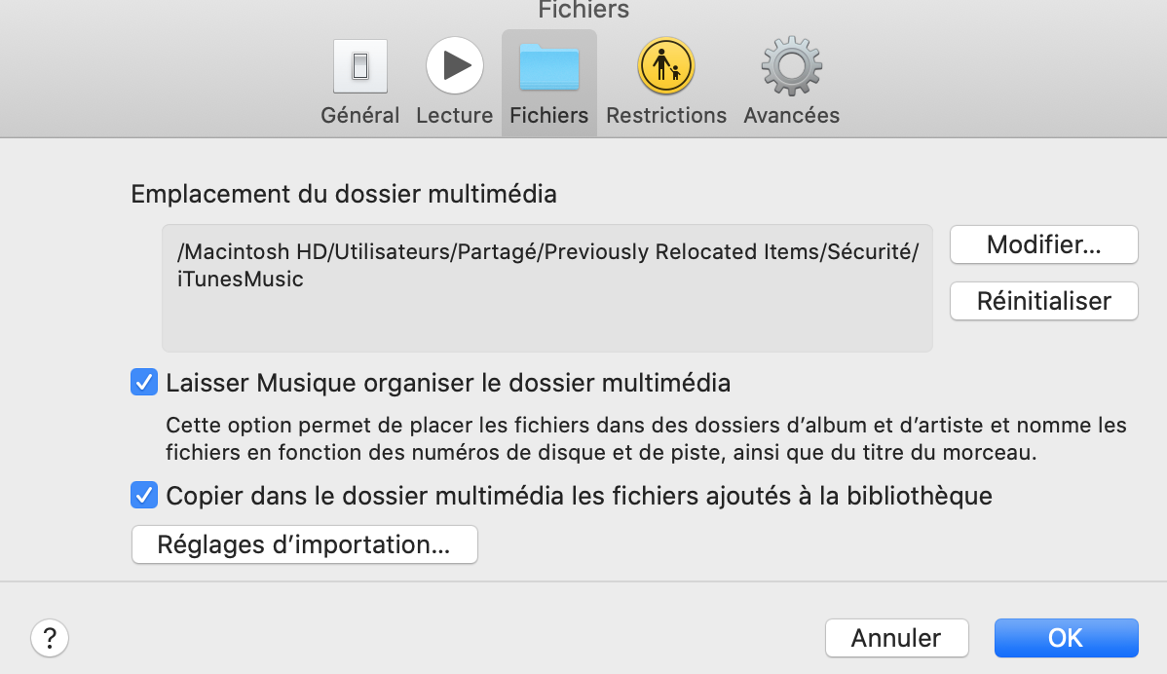1167x674 pixels.
Task: Click the Général light switch icon
Action: tap(359, 66)
